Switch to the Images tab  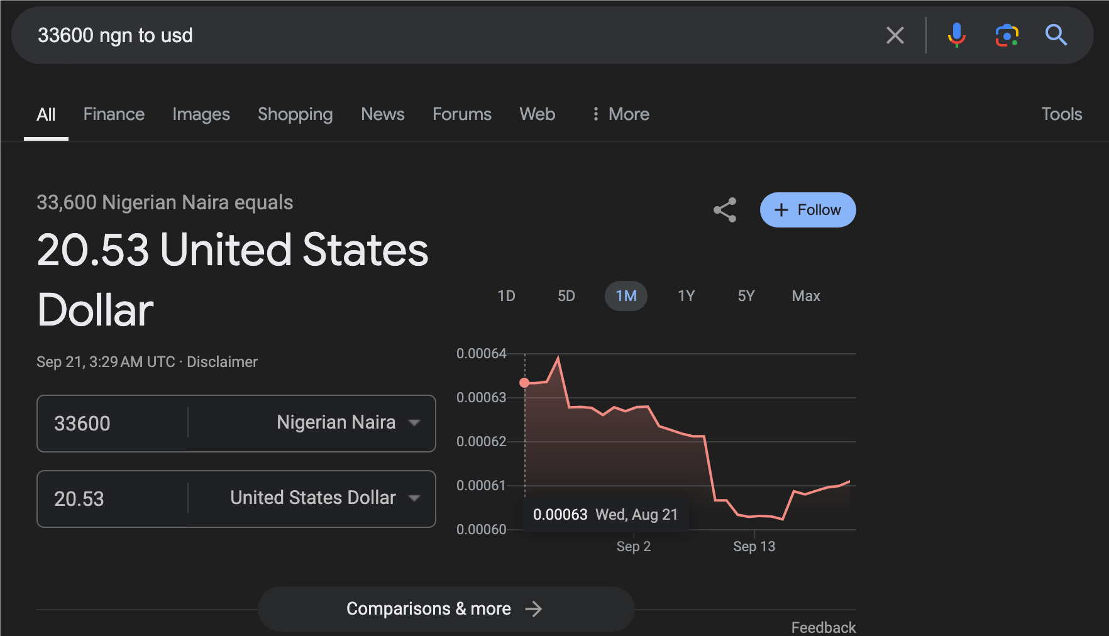(201, 114)
